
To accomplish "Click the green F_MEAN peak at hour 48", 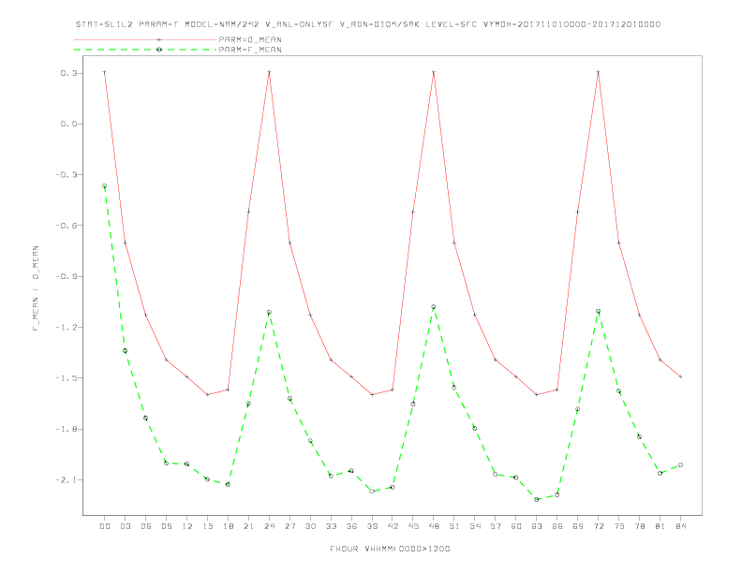I will click(x=434, y=307).
